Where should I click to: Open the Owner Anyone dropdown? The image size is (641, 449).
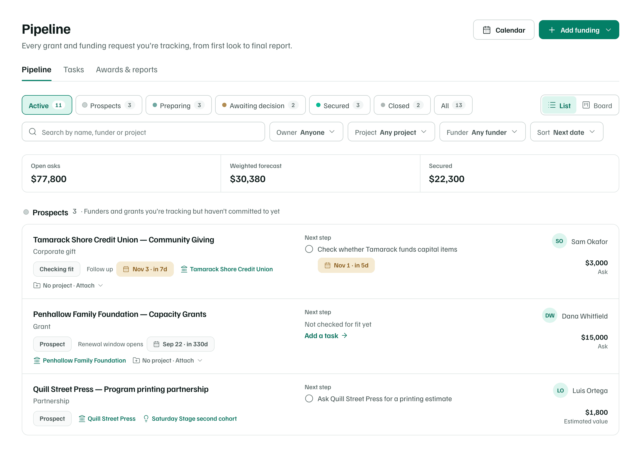click(x=306, y=132)
